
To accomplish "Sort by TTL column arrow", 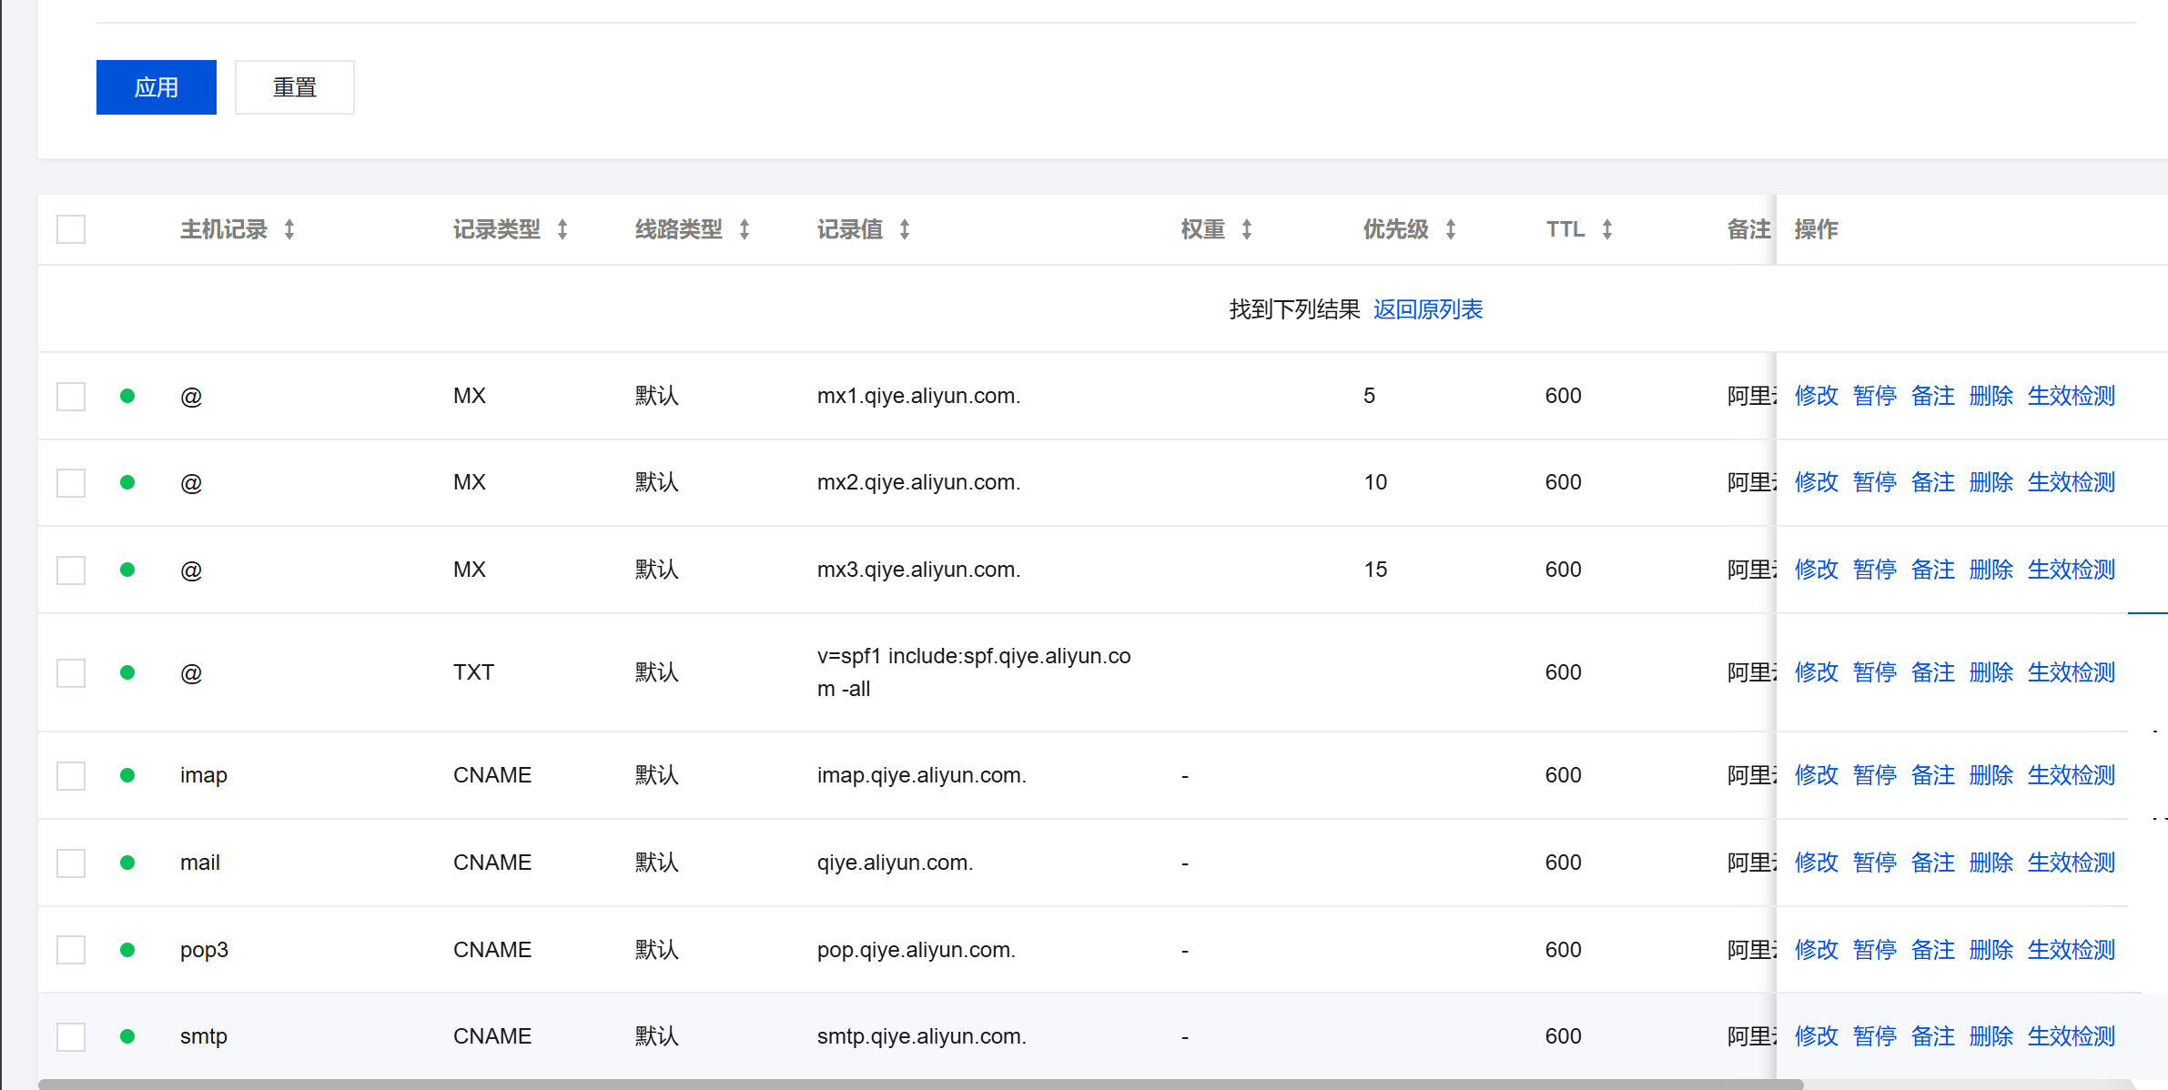I will point(1607,229).
